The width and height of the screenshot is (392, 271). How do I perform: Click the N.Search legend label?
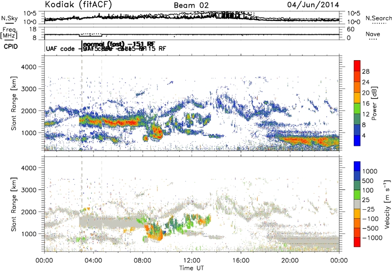pos(378,18)
